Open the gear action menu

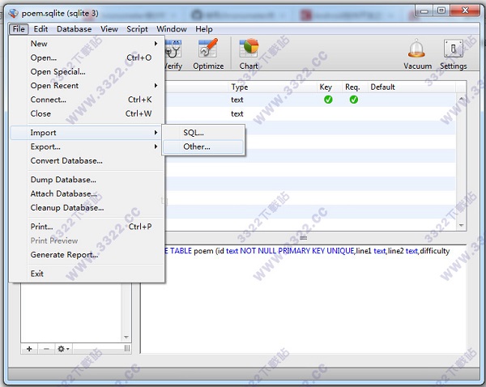[x=62, y=348]
